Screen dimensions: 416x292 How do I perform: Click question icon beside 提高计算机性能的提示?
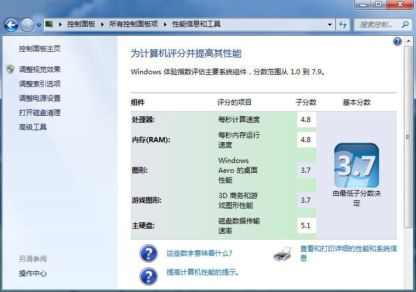tap(149, 276)
